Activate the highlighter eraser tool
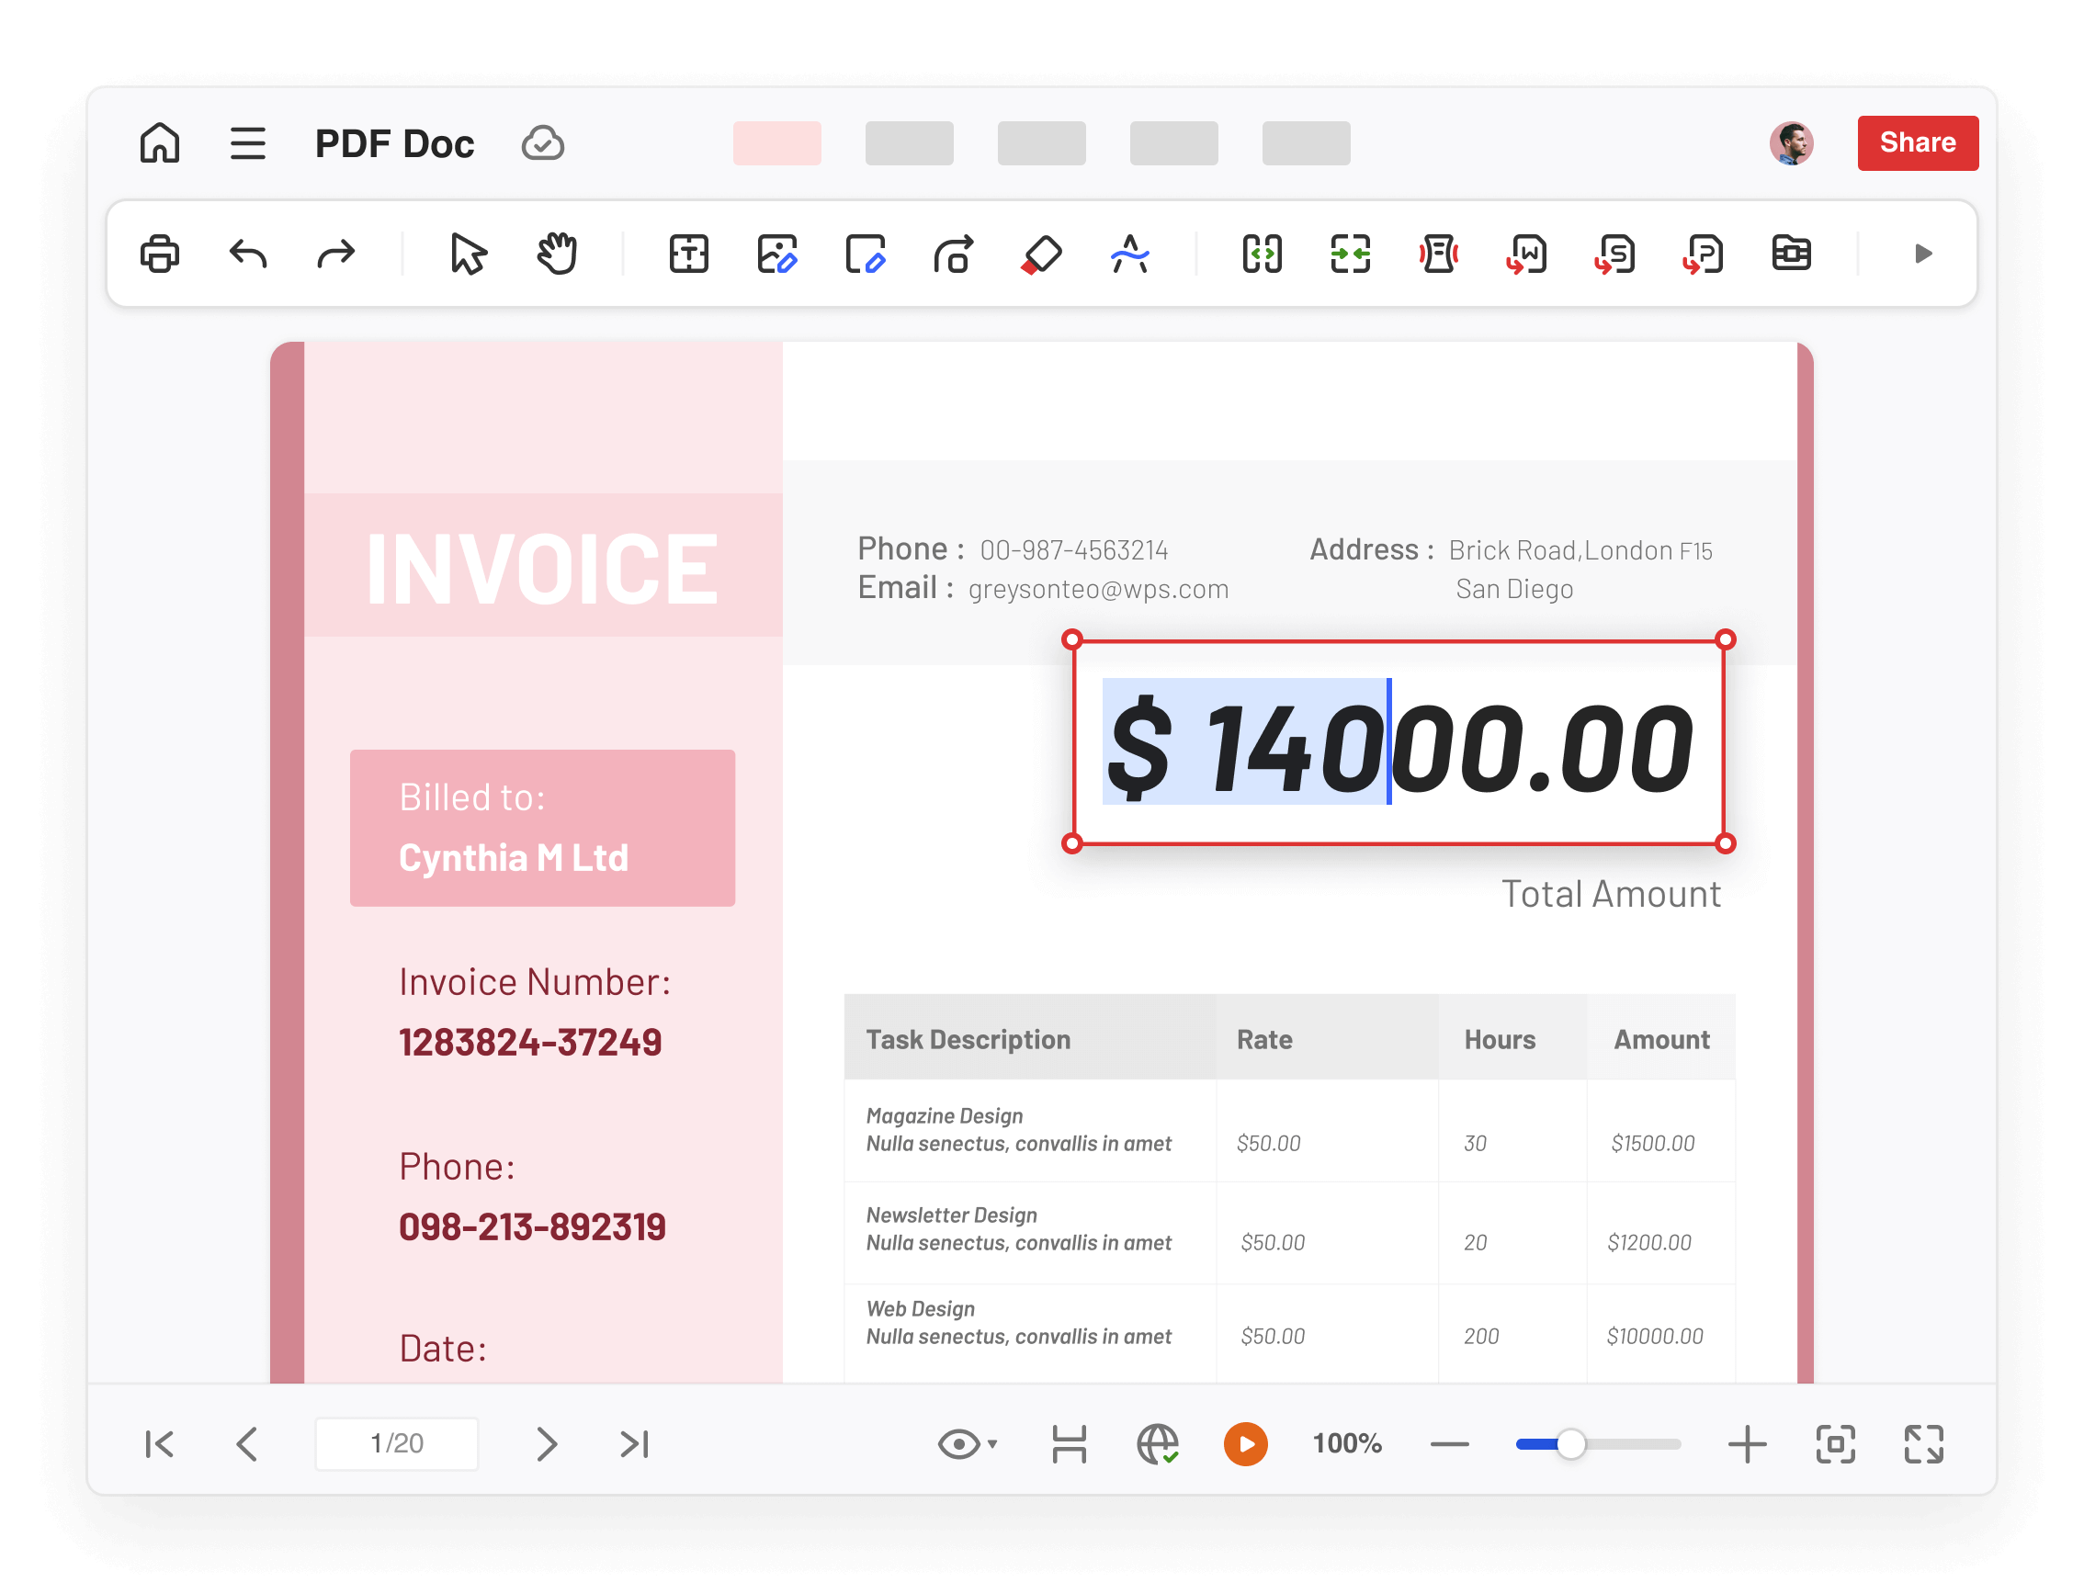The width and height of the screenshot is (2084, 1582). (1041, 254)
